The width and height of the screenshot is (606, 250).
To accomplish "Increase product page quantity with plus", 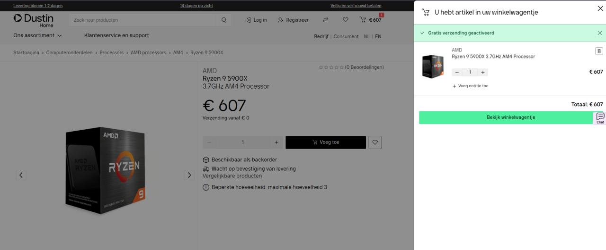I will coord(276,142).
